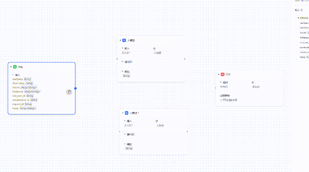The height and width of the screenshot is (172, 309).
Task: Click the help icon next to 输入 in right panel
Action: (302, 10)
